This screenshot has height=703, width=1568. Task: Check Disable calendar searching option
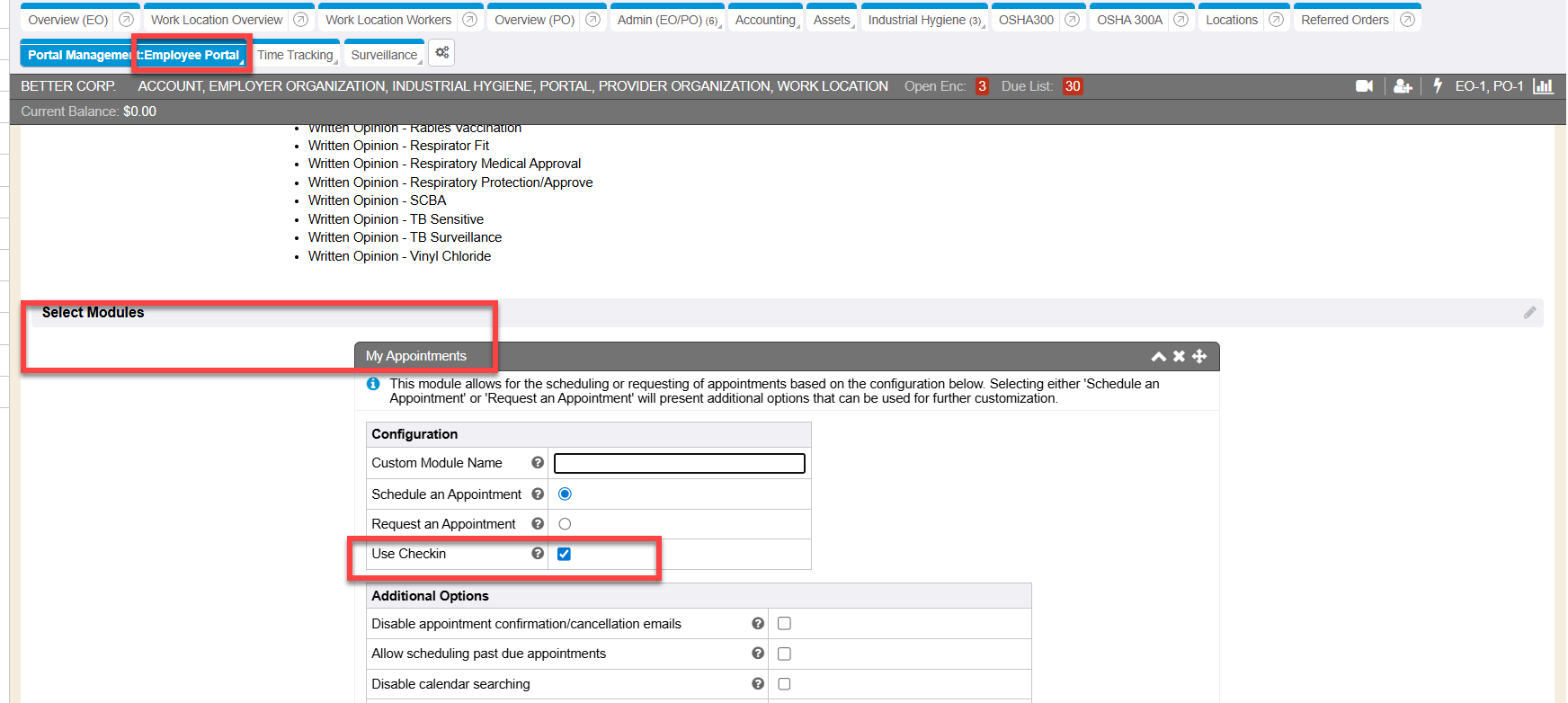(784, 684)
